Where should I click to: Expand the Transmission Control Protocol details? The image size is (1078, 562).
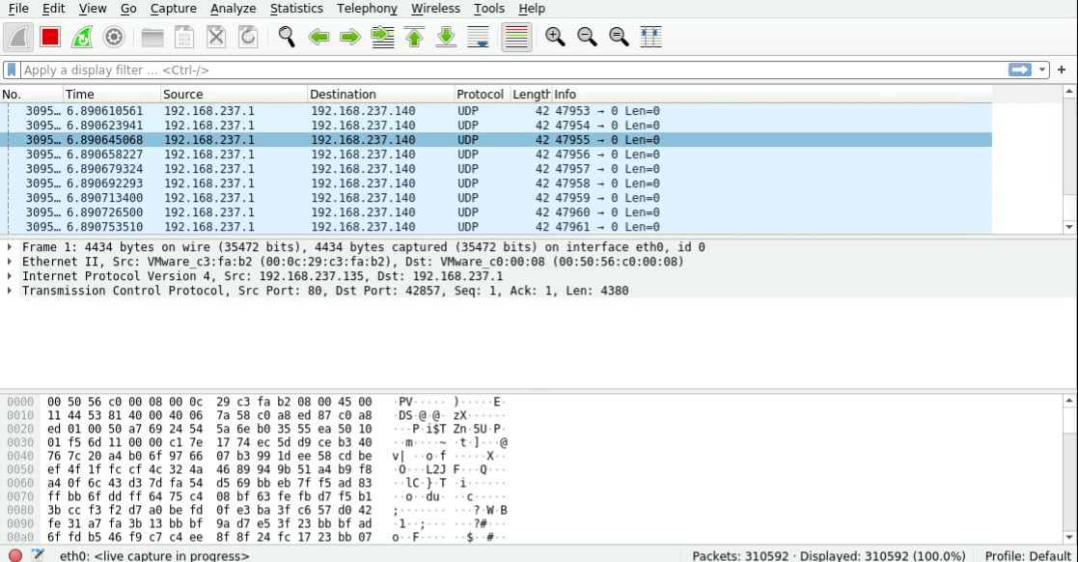(10, 290)
